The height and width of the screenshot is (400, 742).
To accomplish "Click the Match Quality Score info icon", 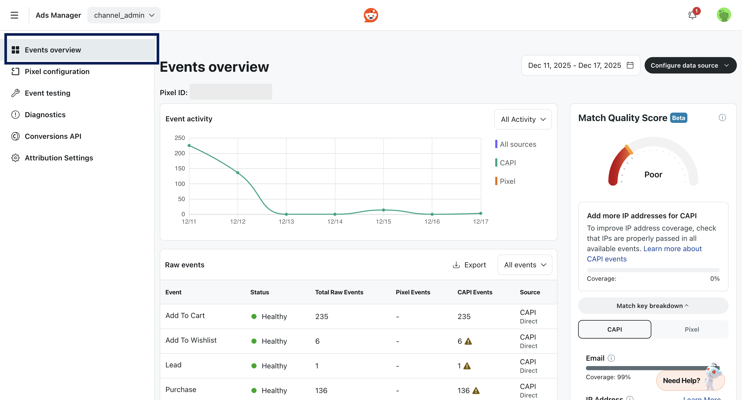I will pos(722,117).
